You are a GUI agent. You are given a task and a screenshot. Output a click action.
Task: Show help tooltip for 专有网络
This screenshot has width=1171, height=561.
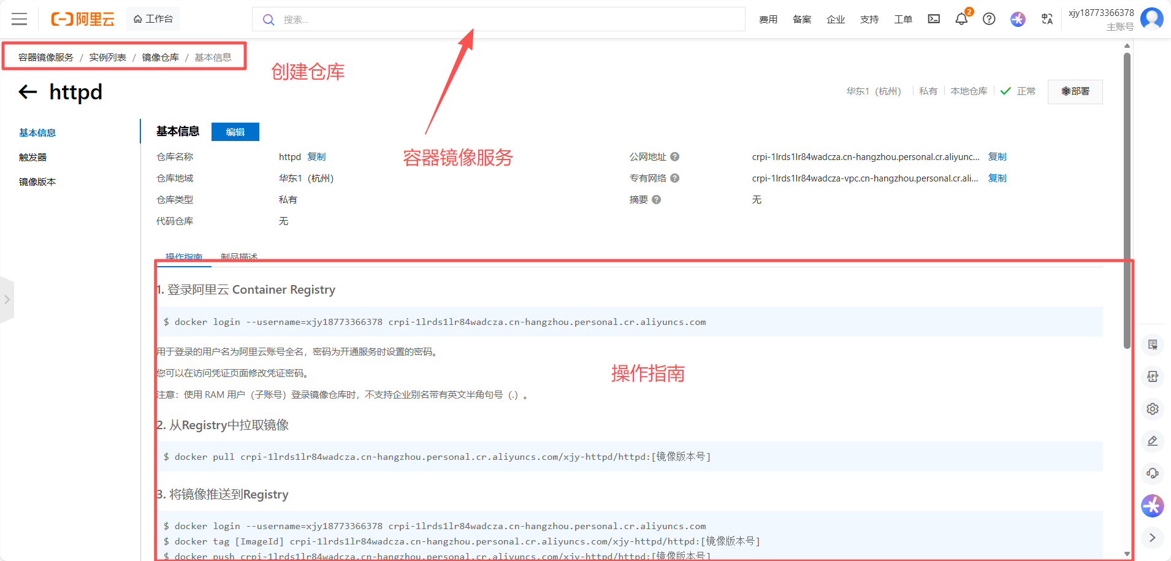675,178
